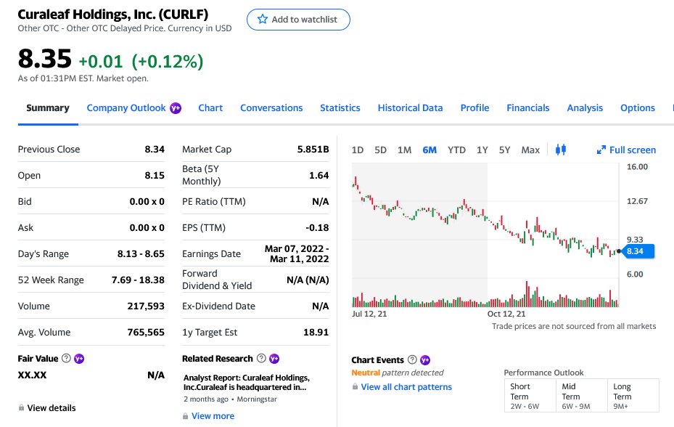
Task: View the Financials tab
Action: coord(528,108)
